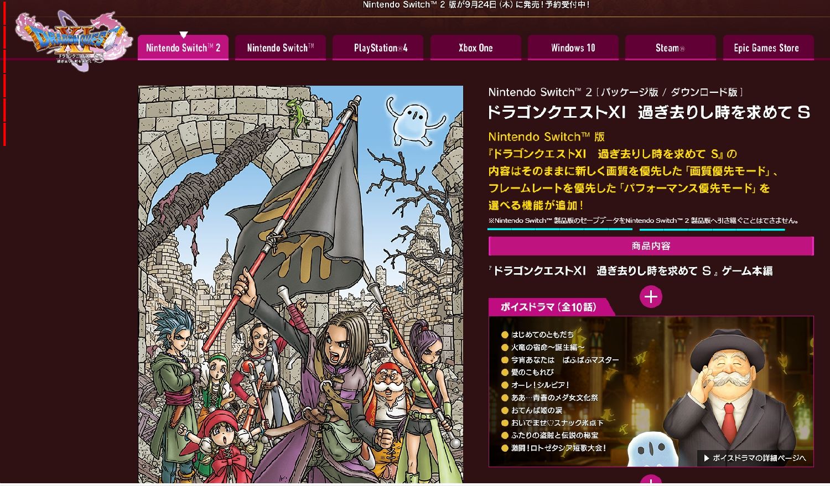Image resolution: width=830 pixels, height=486 pixels.
Task: Switch to the Nintendo Switch tab
Action: (281, 48)
